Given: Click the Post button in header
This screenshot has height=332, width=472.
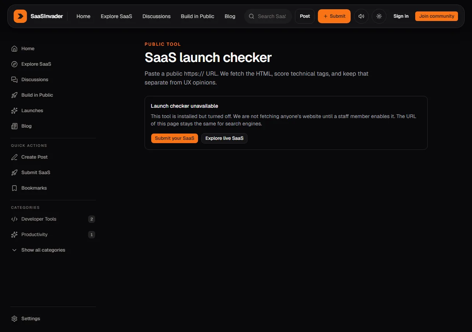Looking at the screenshot, I should [305, 16].
